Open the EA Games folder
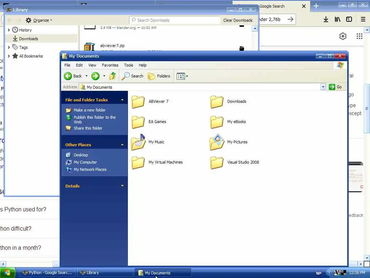This screenshot has height=278, width=370. [149, 122]
